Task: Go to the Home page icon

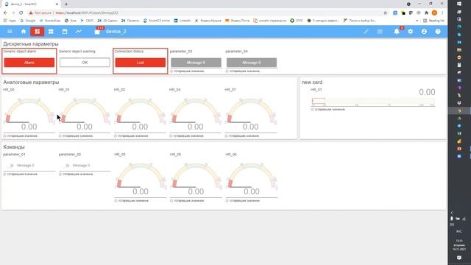Action: click(24, 32)
